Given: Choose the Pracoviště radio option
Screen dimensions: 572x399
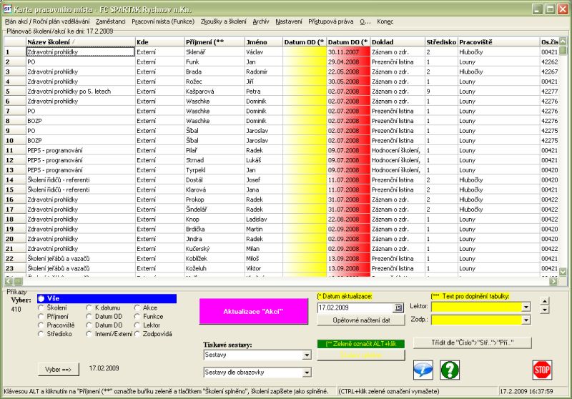Looking at the screenshot, I should [41, 325].
